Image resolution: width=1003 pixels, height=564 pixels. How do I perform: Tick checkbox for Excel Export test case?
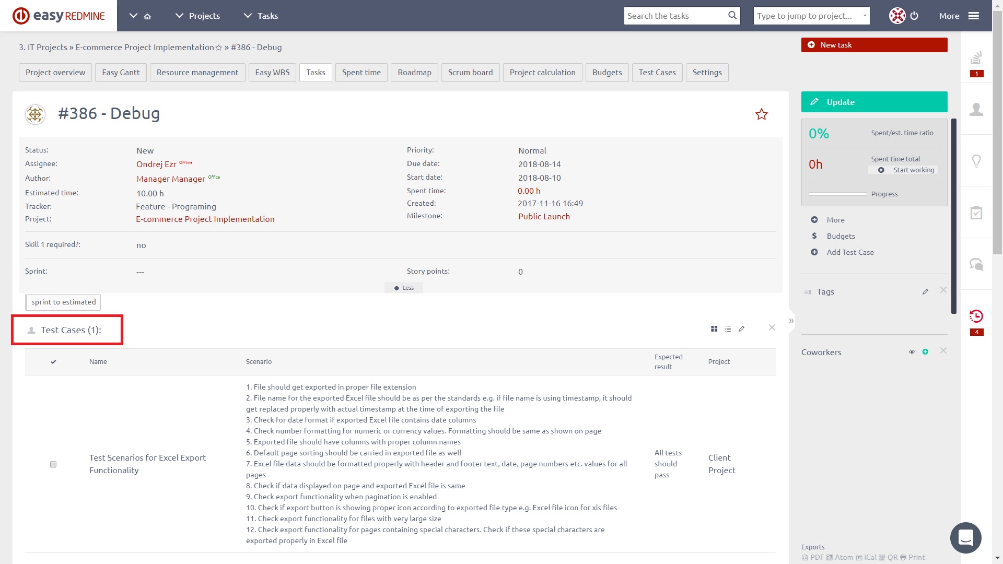coord(53,464)
